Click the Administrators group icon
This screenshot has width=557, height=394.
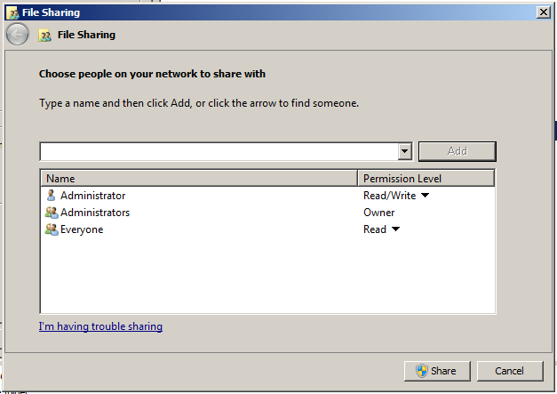[51, 213]
